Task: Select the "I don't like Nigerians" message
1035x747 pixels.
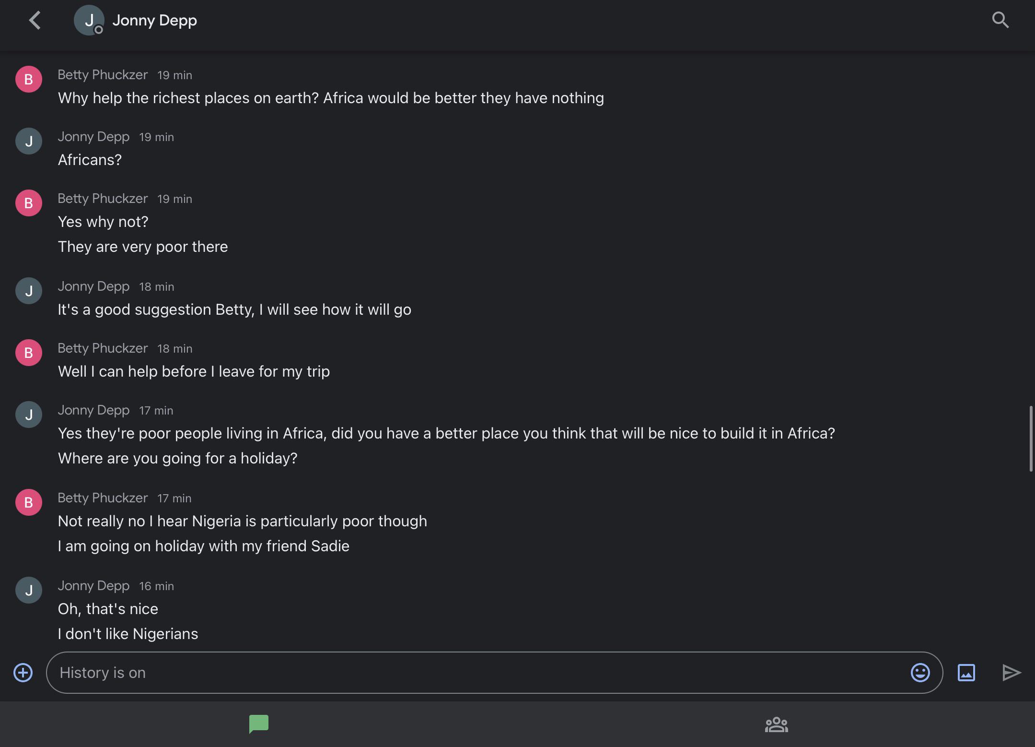Action: pyautogui.click(x=128, y=634)
